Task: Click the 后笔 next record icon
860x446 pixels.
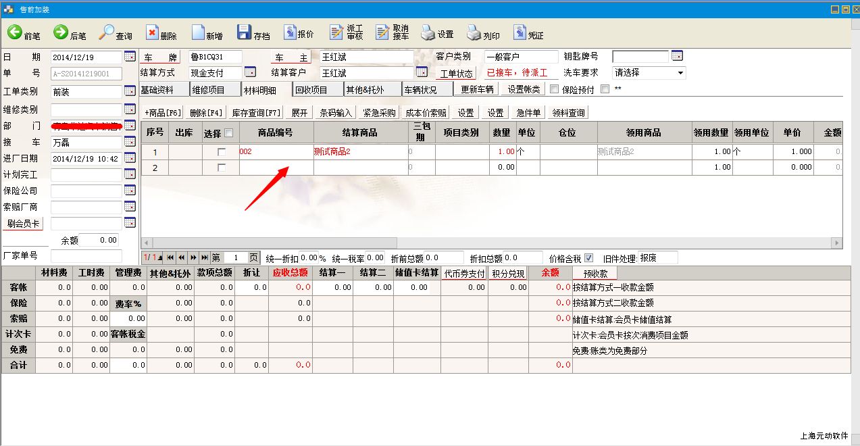Action: (61, 32)
